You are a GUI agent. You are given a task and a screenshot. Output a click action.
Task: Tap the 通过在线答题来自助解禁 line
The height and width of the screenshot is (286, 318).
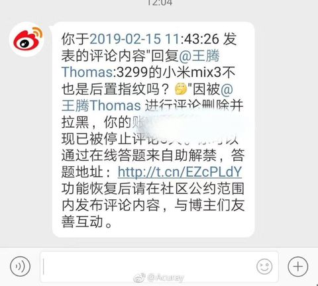pos(138,156)
